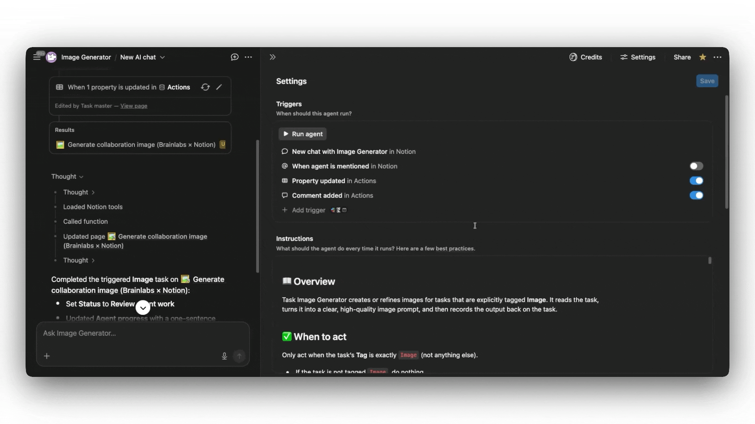This screenshot has width=755, height=424.
Task: Click the new chat trigger bubble icon
Action: [285, 152]
